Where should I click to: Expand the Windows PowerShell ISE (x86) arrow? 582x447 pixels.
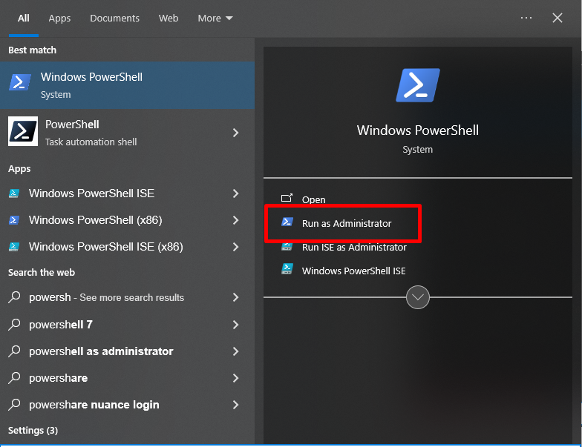point(235,247)
